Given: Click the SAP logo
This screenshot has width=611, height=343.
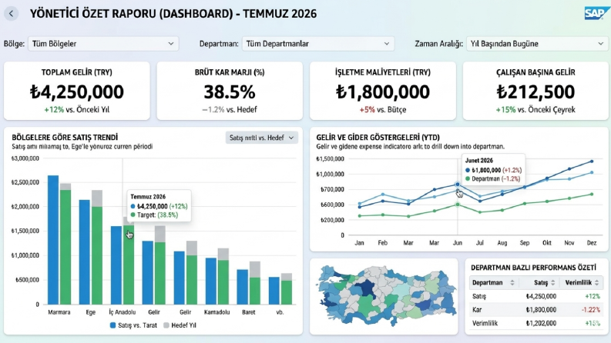Looking at the screenshot, I should [x=596, y=13].
